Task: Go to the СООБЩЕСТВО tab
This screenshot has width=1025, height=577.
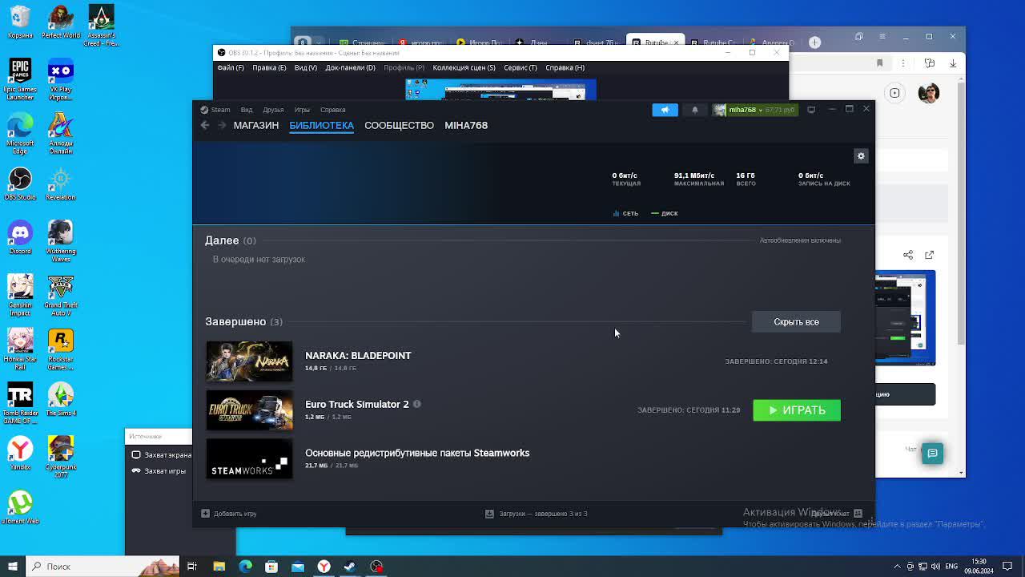Action: pos(399,125)
